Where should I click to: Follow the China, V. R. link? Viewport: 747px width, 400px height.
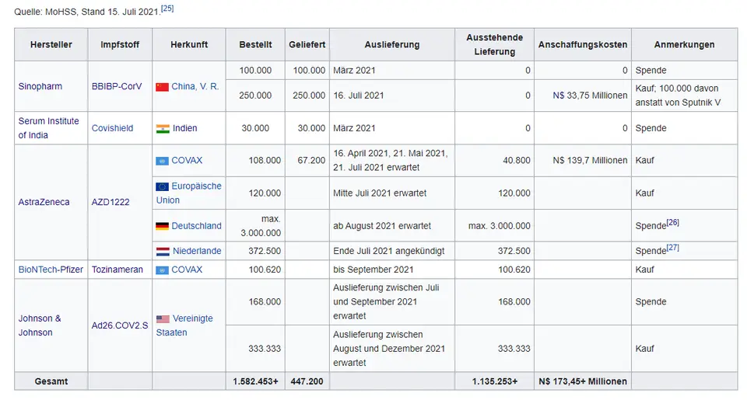(x=195, y=86)
